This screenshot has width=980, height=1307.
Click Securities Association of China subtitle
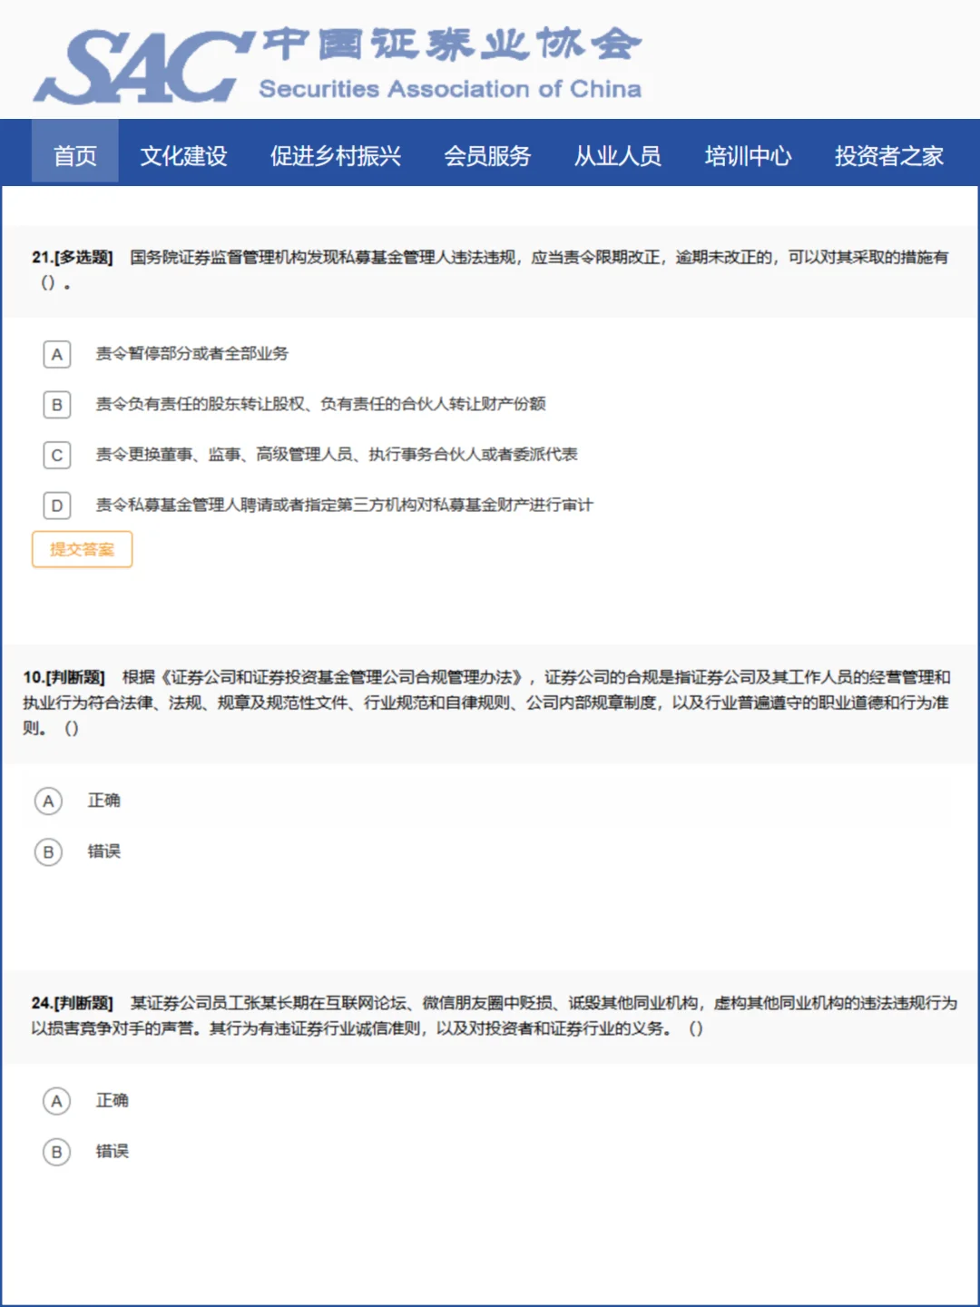pyautogui.click(x=450, y=89)
